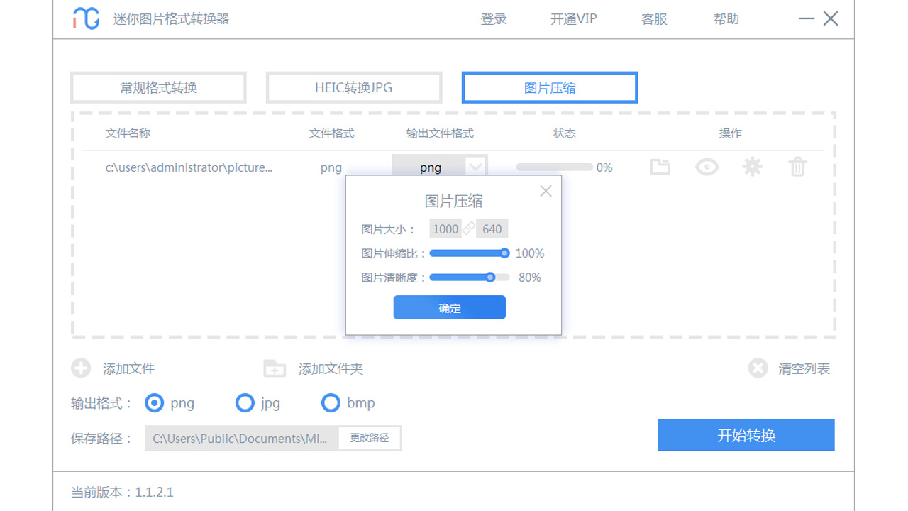Adjust the 图片清晰度 slider handle
The width and height of the screenshot is (908, 511).
coord(491,278)
